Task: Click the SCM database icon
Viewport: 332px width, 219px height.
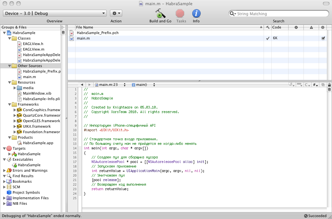Action: (9, 187)
